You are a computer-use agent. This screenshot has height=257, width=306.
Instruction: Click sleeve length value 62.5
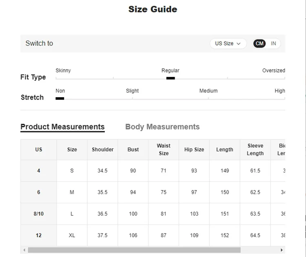[255, 192]
